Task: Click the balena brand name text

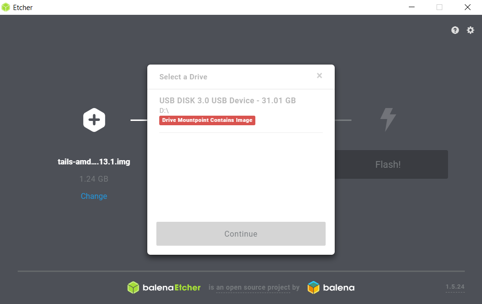Action: 339,288
